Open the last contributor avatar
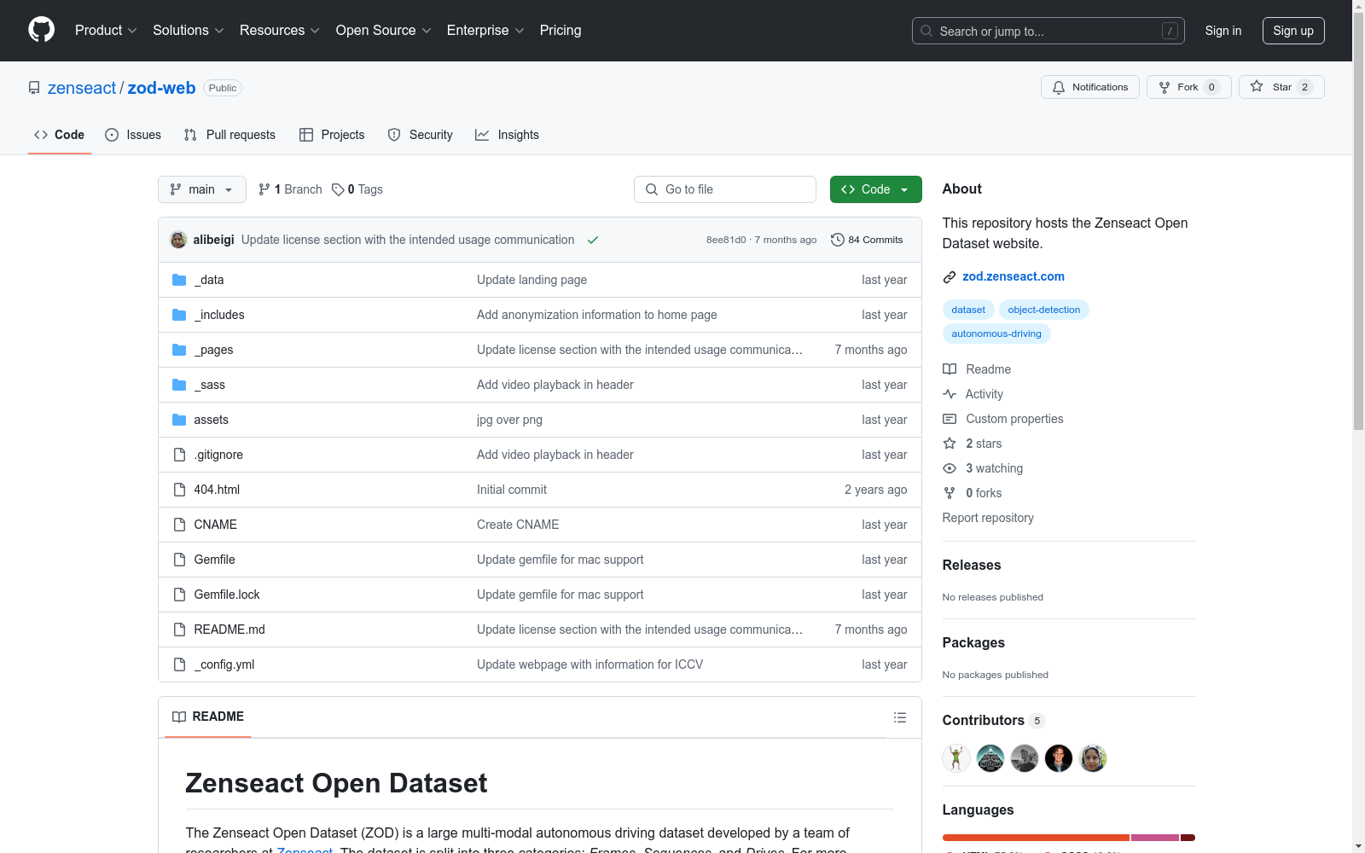 pos(1093,758)
